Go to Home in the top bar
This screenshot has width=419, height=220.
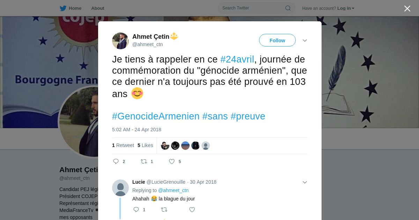[75, 8]
